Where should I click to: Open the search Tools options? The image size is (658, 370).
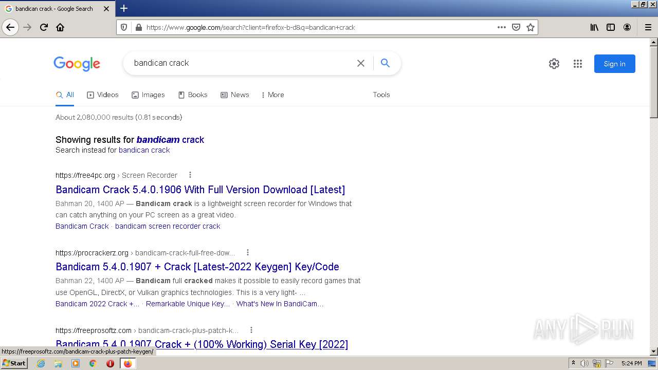coord(381,95)
